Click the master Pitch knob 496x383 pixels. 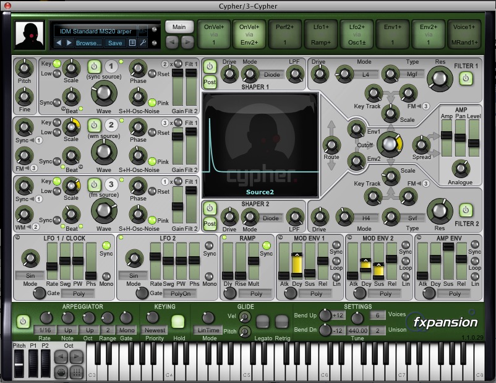24,68
